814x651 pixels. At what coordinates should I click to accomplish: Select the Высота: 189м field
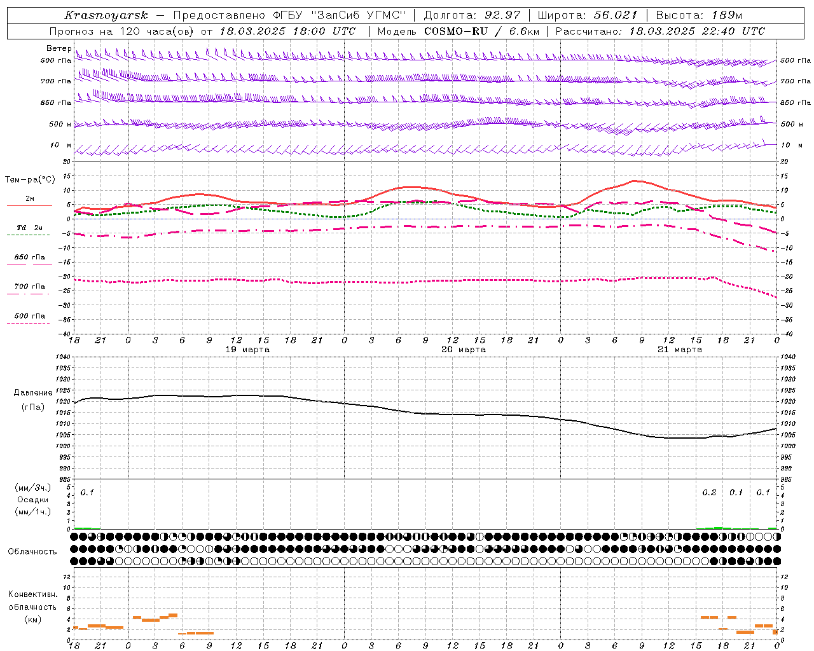[699, 15]
